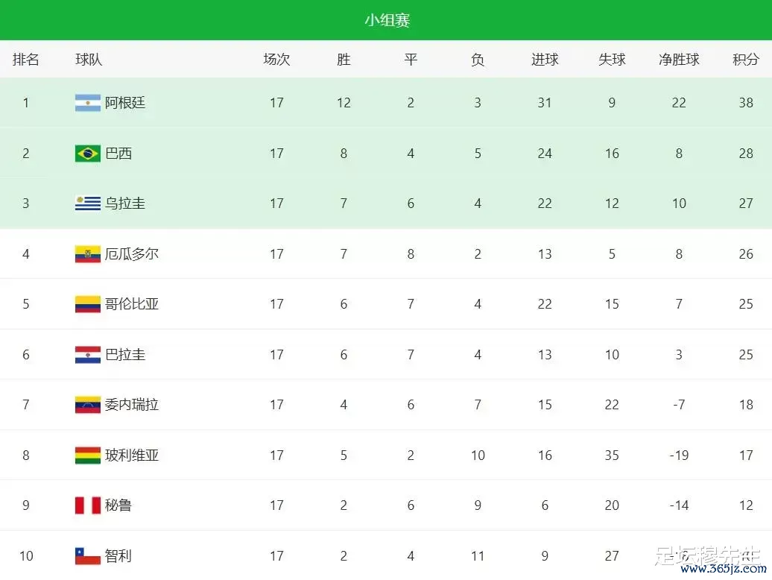Click the Uruguay flag icon
This screenshot has height=580, width=772.
pyautogui.click(x=88, y=204)
